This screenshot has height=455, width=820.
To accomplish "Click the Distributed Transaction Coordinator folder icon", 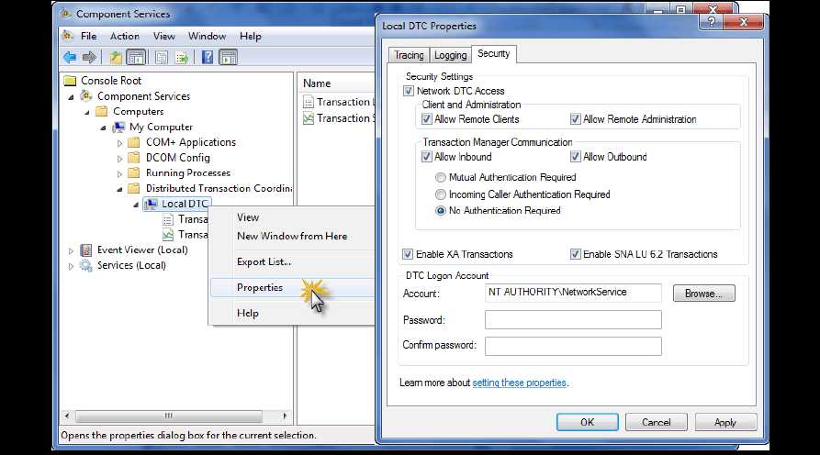I will [x=134, y=188].
